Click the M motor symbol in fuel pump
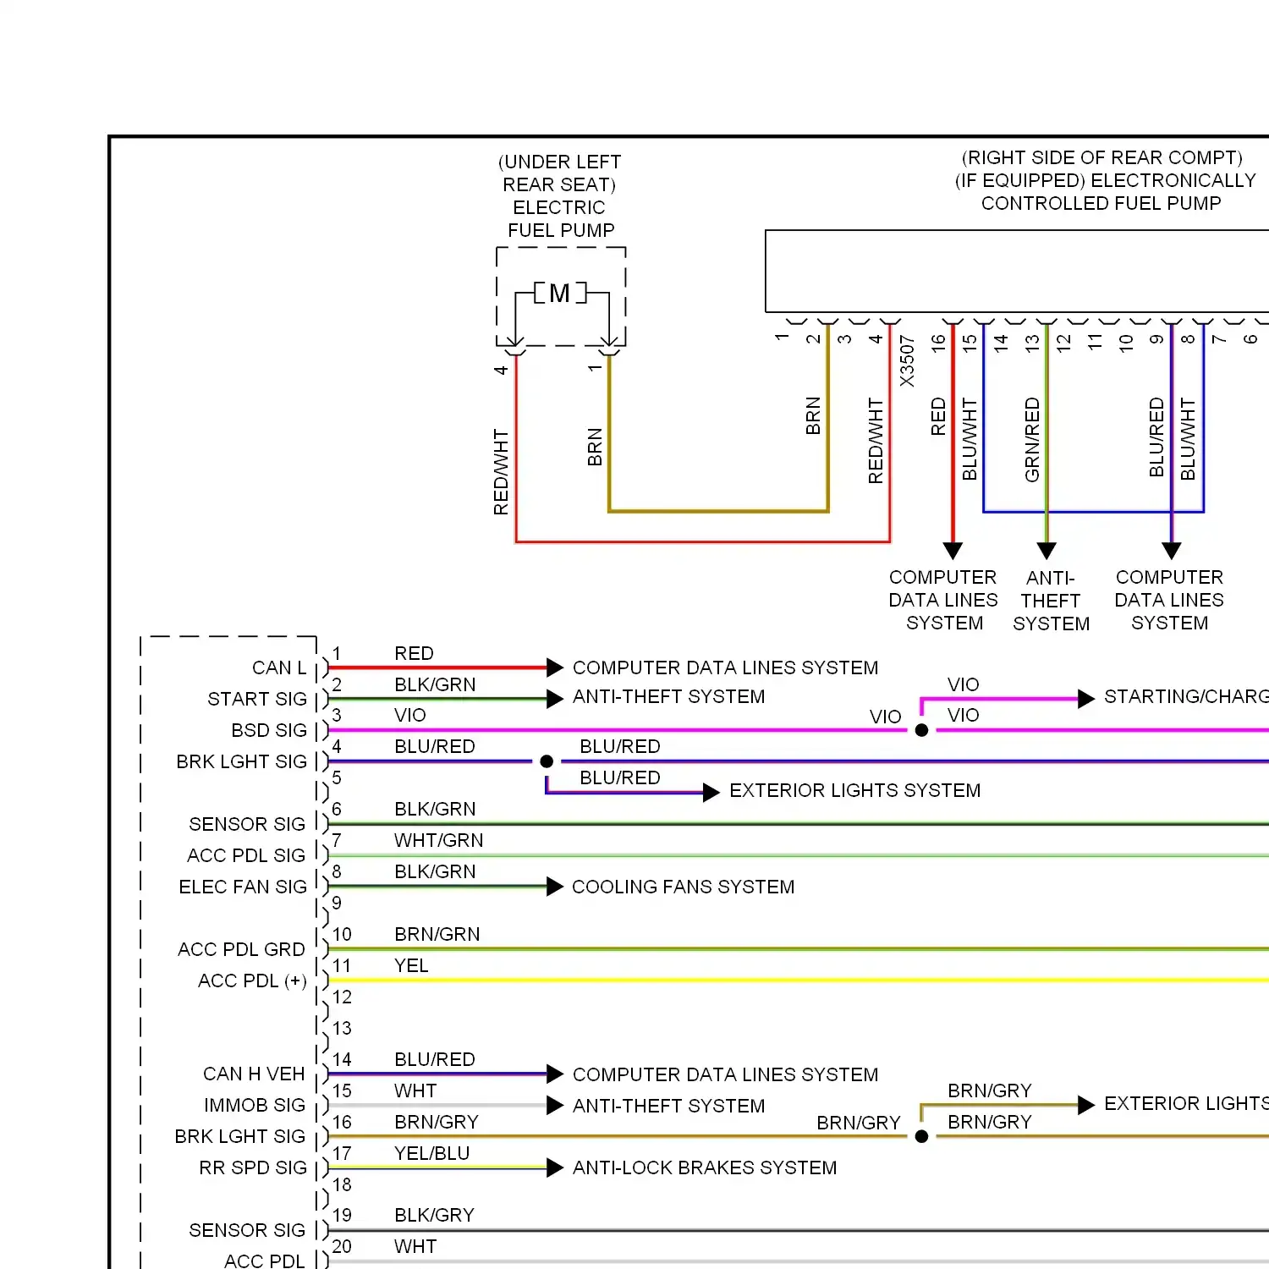Screen dimensions: 1269x1269 [x=560, y=294]
